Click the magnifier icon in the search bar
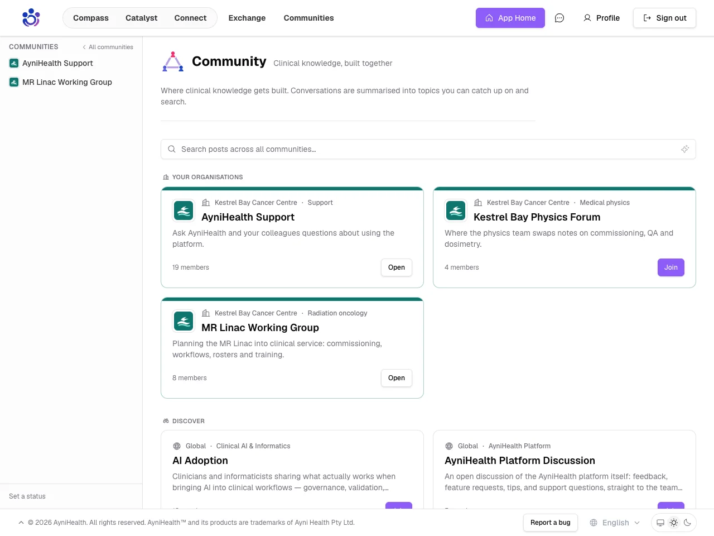Screen dimensions: 714x536 172,149
